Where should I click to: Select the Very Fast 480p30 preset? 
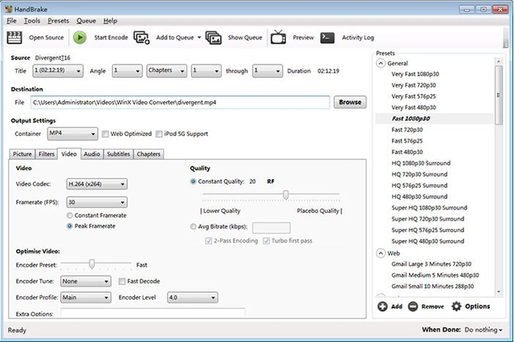click(x=414, y=108)
